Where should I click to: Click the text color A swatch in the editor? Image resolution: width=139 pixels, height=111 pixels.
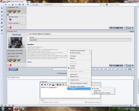[x=53, y=84]
